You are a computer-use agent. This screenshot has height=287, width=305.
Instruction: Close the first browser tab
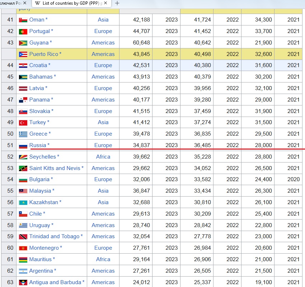25,3
